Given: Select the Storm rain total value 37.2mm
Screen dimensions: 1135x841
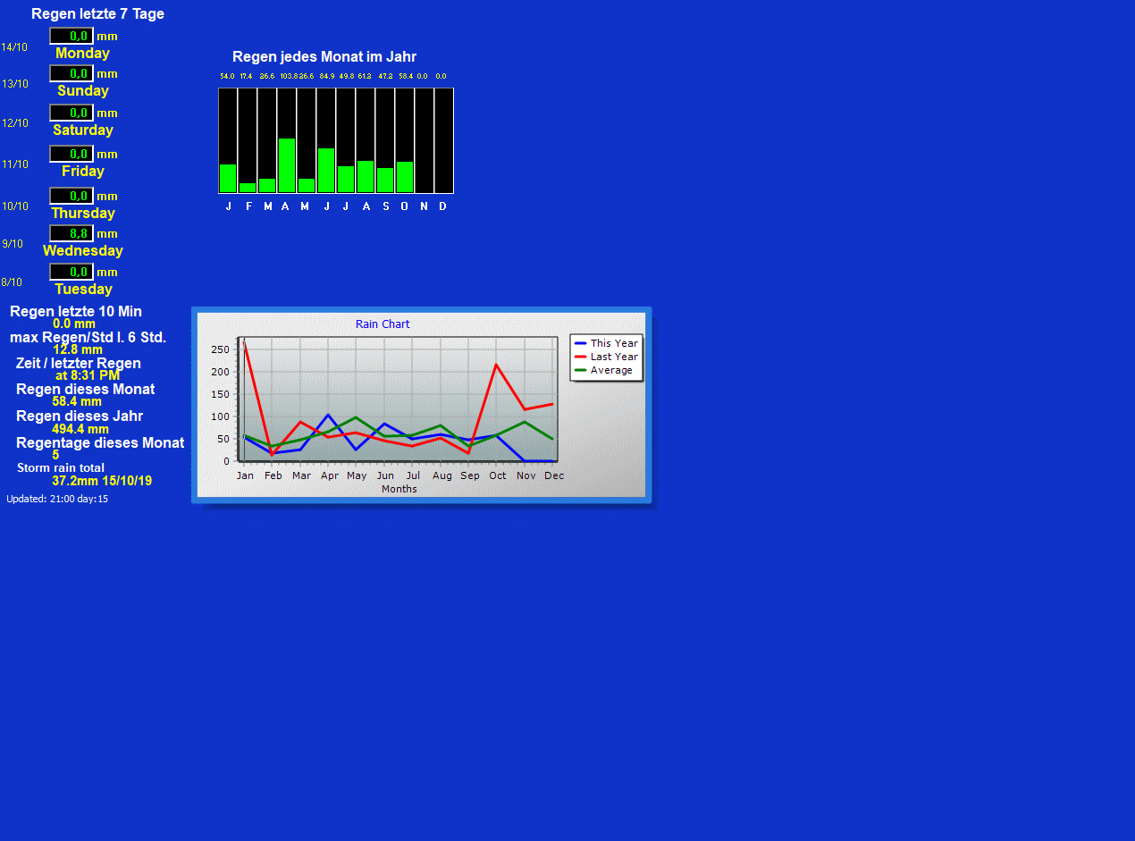Looking at the screenshot, I should (x=102, y=481).
